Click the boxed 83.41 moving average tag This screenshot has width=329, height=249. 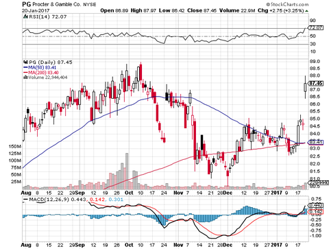tap(315, 143)
